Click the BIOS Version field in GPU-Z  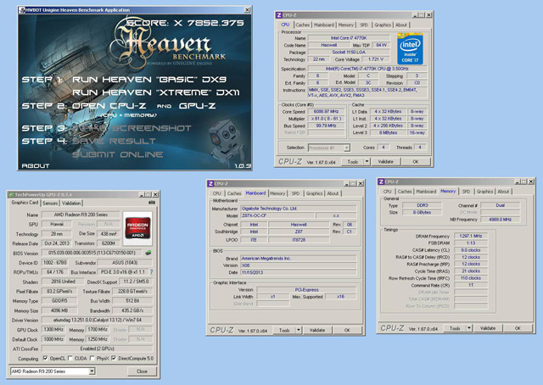click(92, 253)
